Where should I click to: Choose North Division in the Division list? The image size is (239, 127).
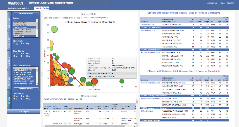(x=25, y=36)
